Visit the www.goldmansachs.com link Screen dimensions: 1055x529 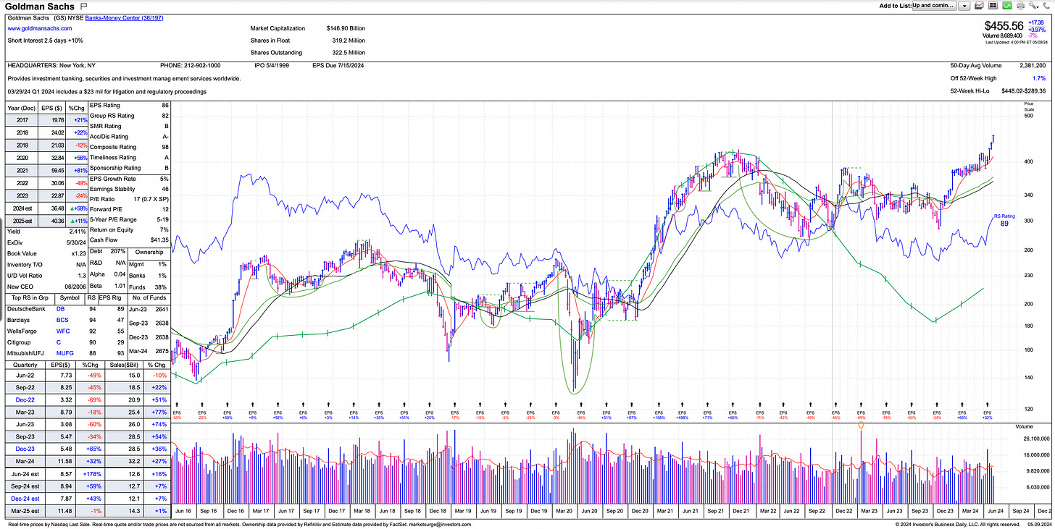coord(40,28)
